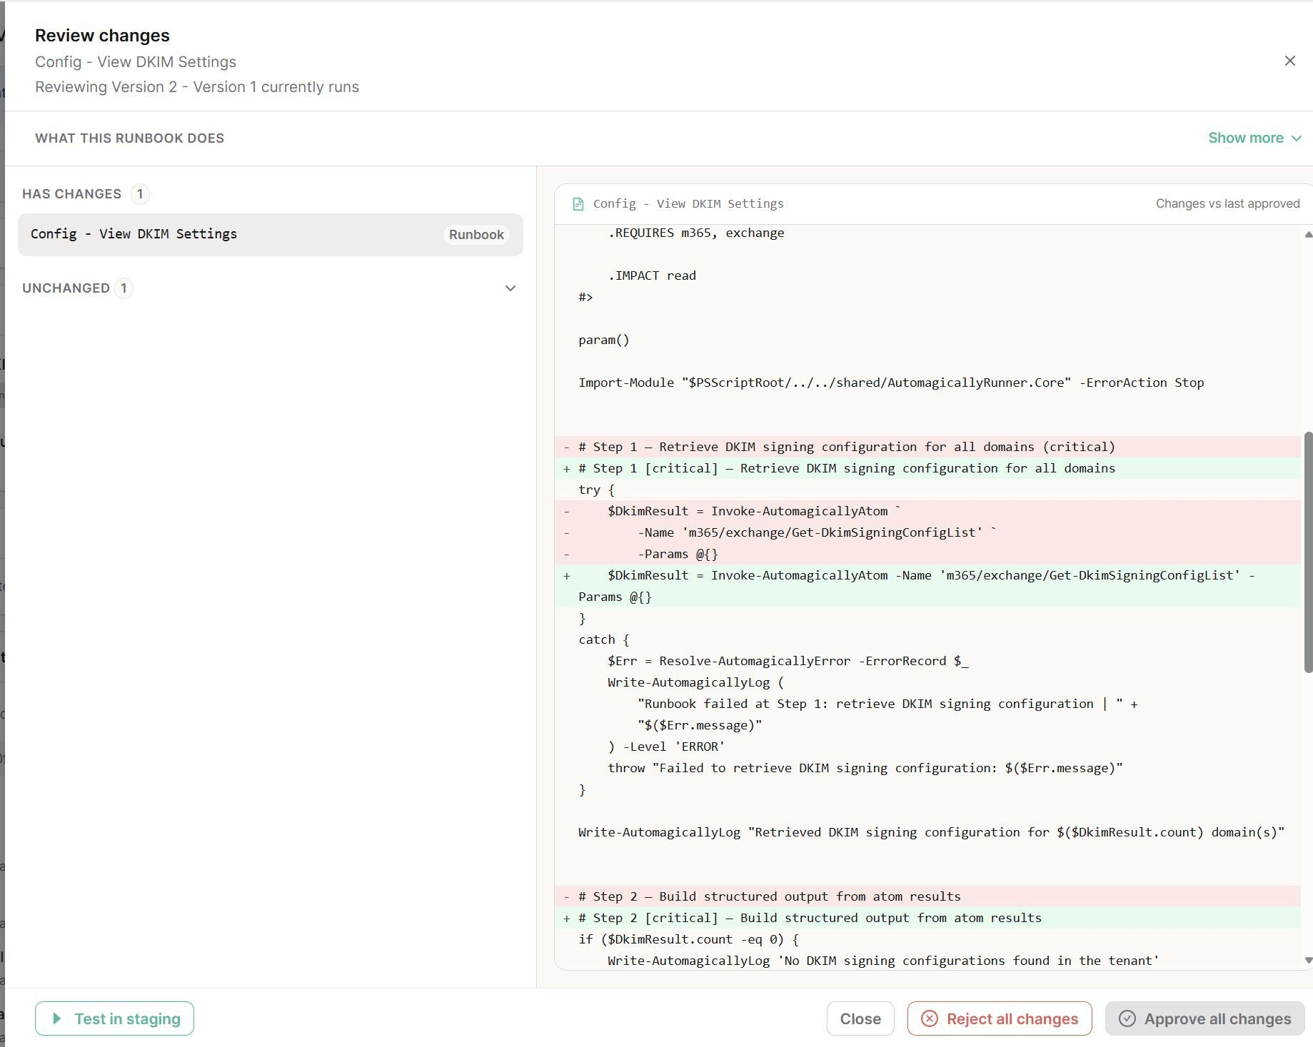Click the 'Reviewing Version 2' subtitle text
This screenshot has width=1313, height=1047.
pos(197,87)
